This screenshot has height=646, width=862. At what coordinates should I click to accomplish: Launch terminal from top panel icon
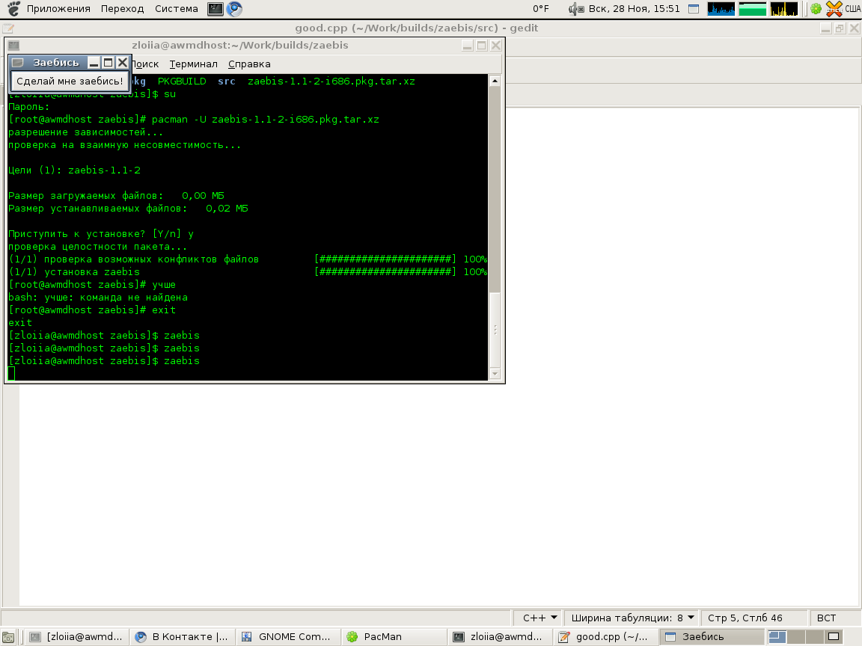click(215, 9)
